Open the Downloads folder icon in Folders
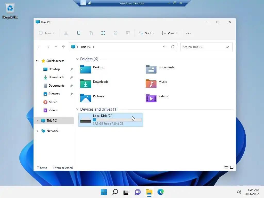The width and height of the screenshot is (264, 198). coord(86,84)
